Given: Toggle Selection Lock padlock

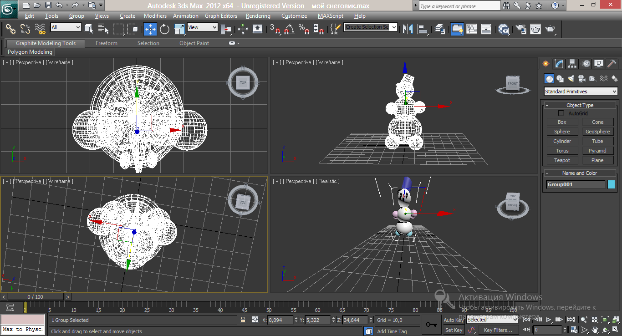Looking at the screenshot, I should click(x=243, y=320).
